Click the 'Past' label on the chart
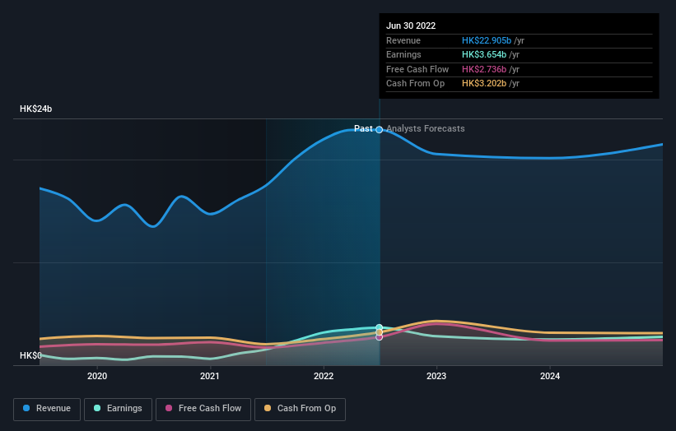 tap(363, 128)
